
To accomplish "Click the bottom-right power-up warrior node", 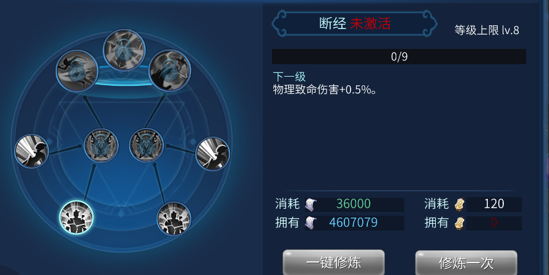I will [174, 219].
